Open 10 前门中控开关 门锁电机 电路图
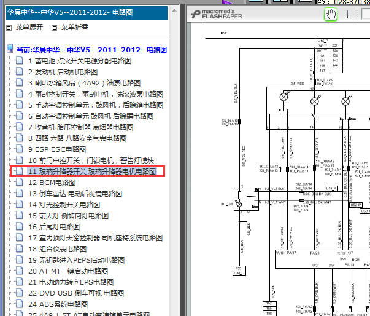The height and width of the screenshot is (316, 370). (91, 160)
